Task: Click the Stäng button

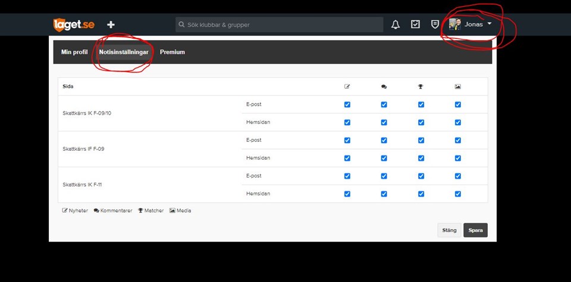Action: (x=449, y=230)
